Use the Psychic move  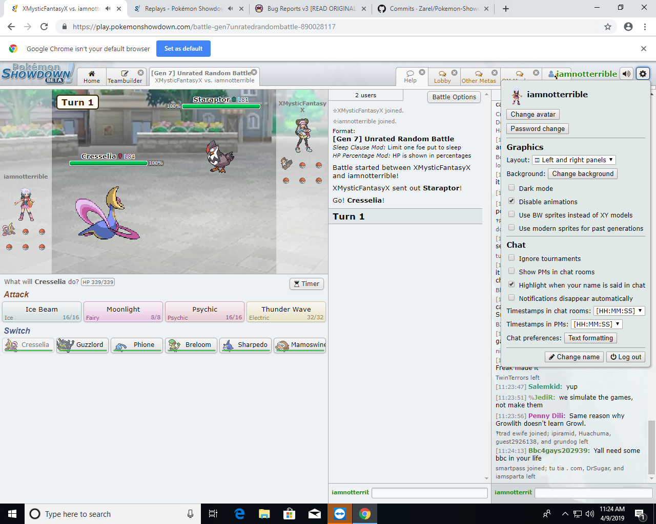click(x=204, y=312)
